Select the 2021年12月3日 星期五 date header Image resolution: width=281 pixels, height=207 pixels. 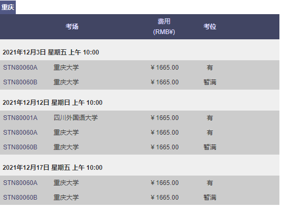coord(51,52)
